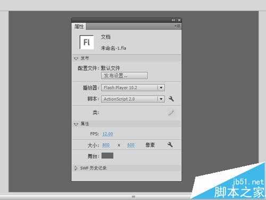
Task: Collapse the 发布 section
Action: click(x=76, y=58)
